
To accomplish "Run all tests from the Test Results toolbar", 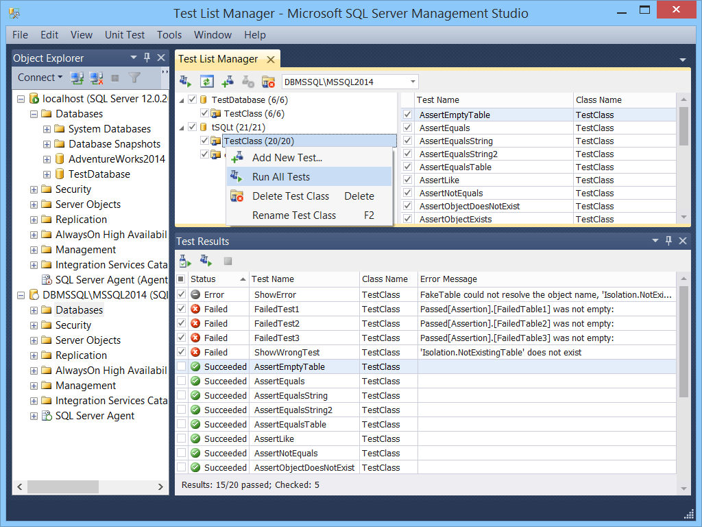I will pyautogui.click(x=204, y=261).
